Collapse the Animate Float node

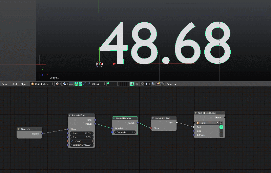[70, 115]
